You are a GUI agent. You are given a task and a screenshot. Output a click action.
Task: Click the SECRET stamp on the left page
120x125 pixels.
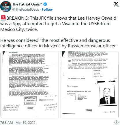click(30, 108)
